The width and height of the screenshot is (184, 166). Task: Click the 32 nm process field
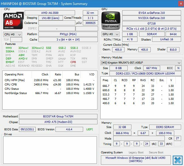click(x=90, y=13)
